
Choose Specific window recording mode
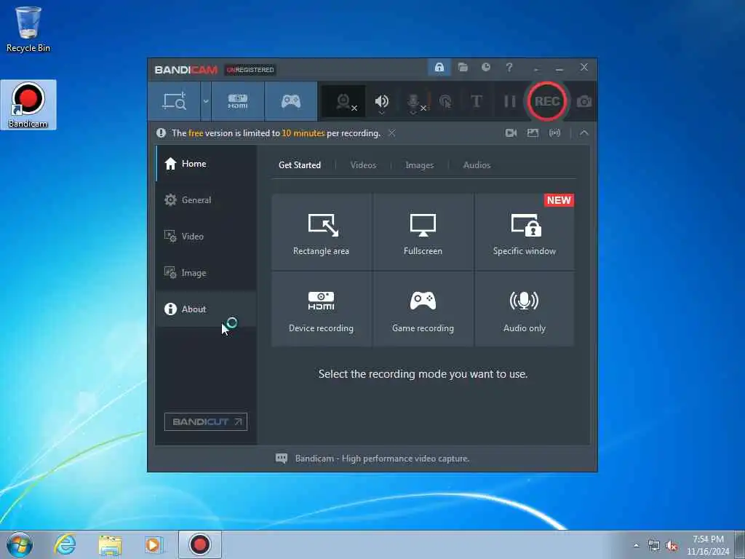point(525,232)
